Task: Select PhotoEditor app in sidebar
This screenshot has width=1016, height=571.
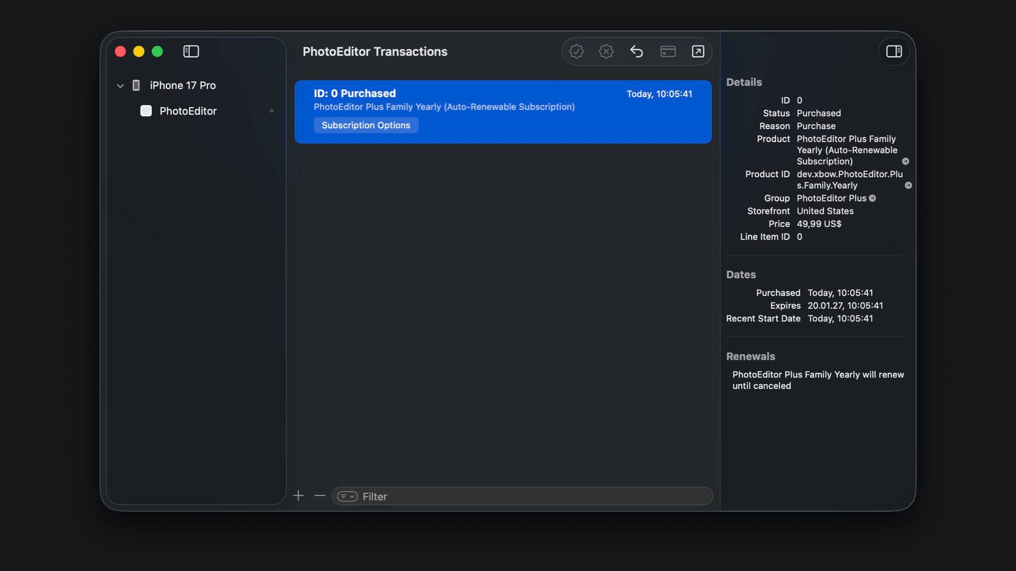Action: 188,111
